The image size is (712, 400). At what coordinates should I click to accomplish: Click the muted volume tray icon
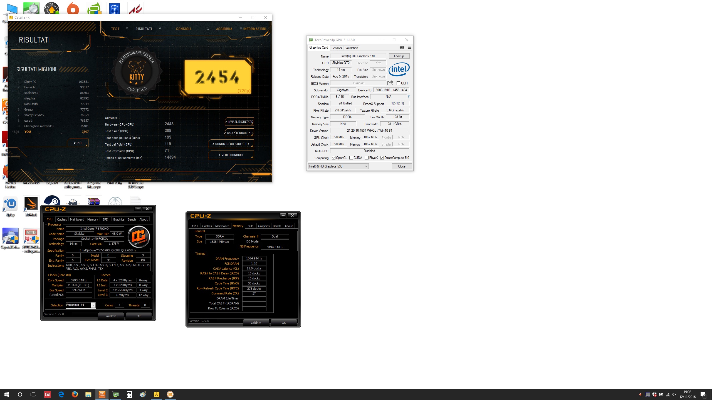pos(674,394)
